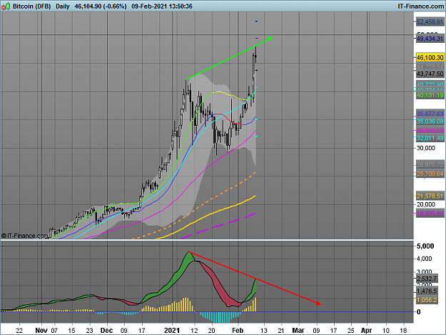This screenshot has height=335, width=446.
Task: Click the yellow 21,578.51 price label
Action: 430,196
